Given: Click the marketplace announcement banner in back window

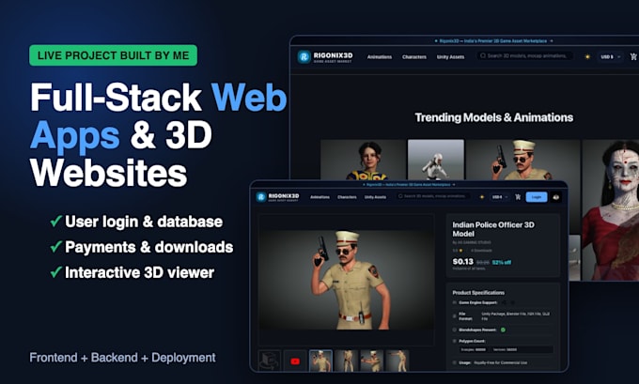Looking at the screenshot, I should pos(494,41).
